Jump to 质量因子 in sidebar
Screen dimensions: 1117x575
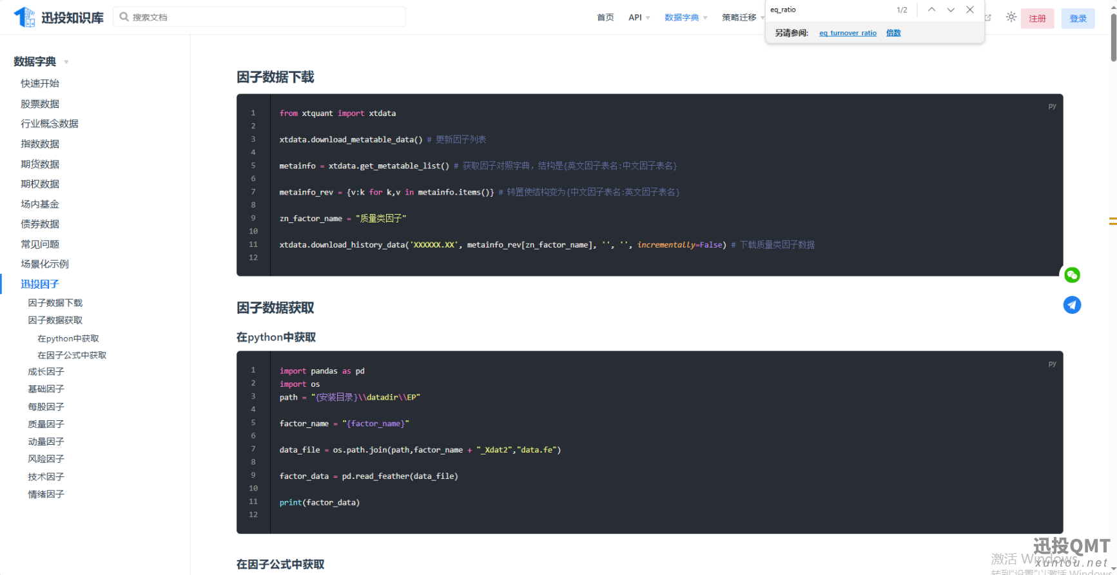tap(46, 424)
